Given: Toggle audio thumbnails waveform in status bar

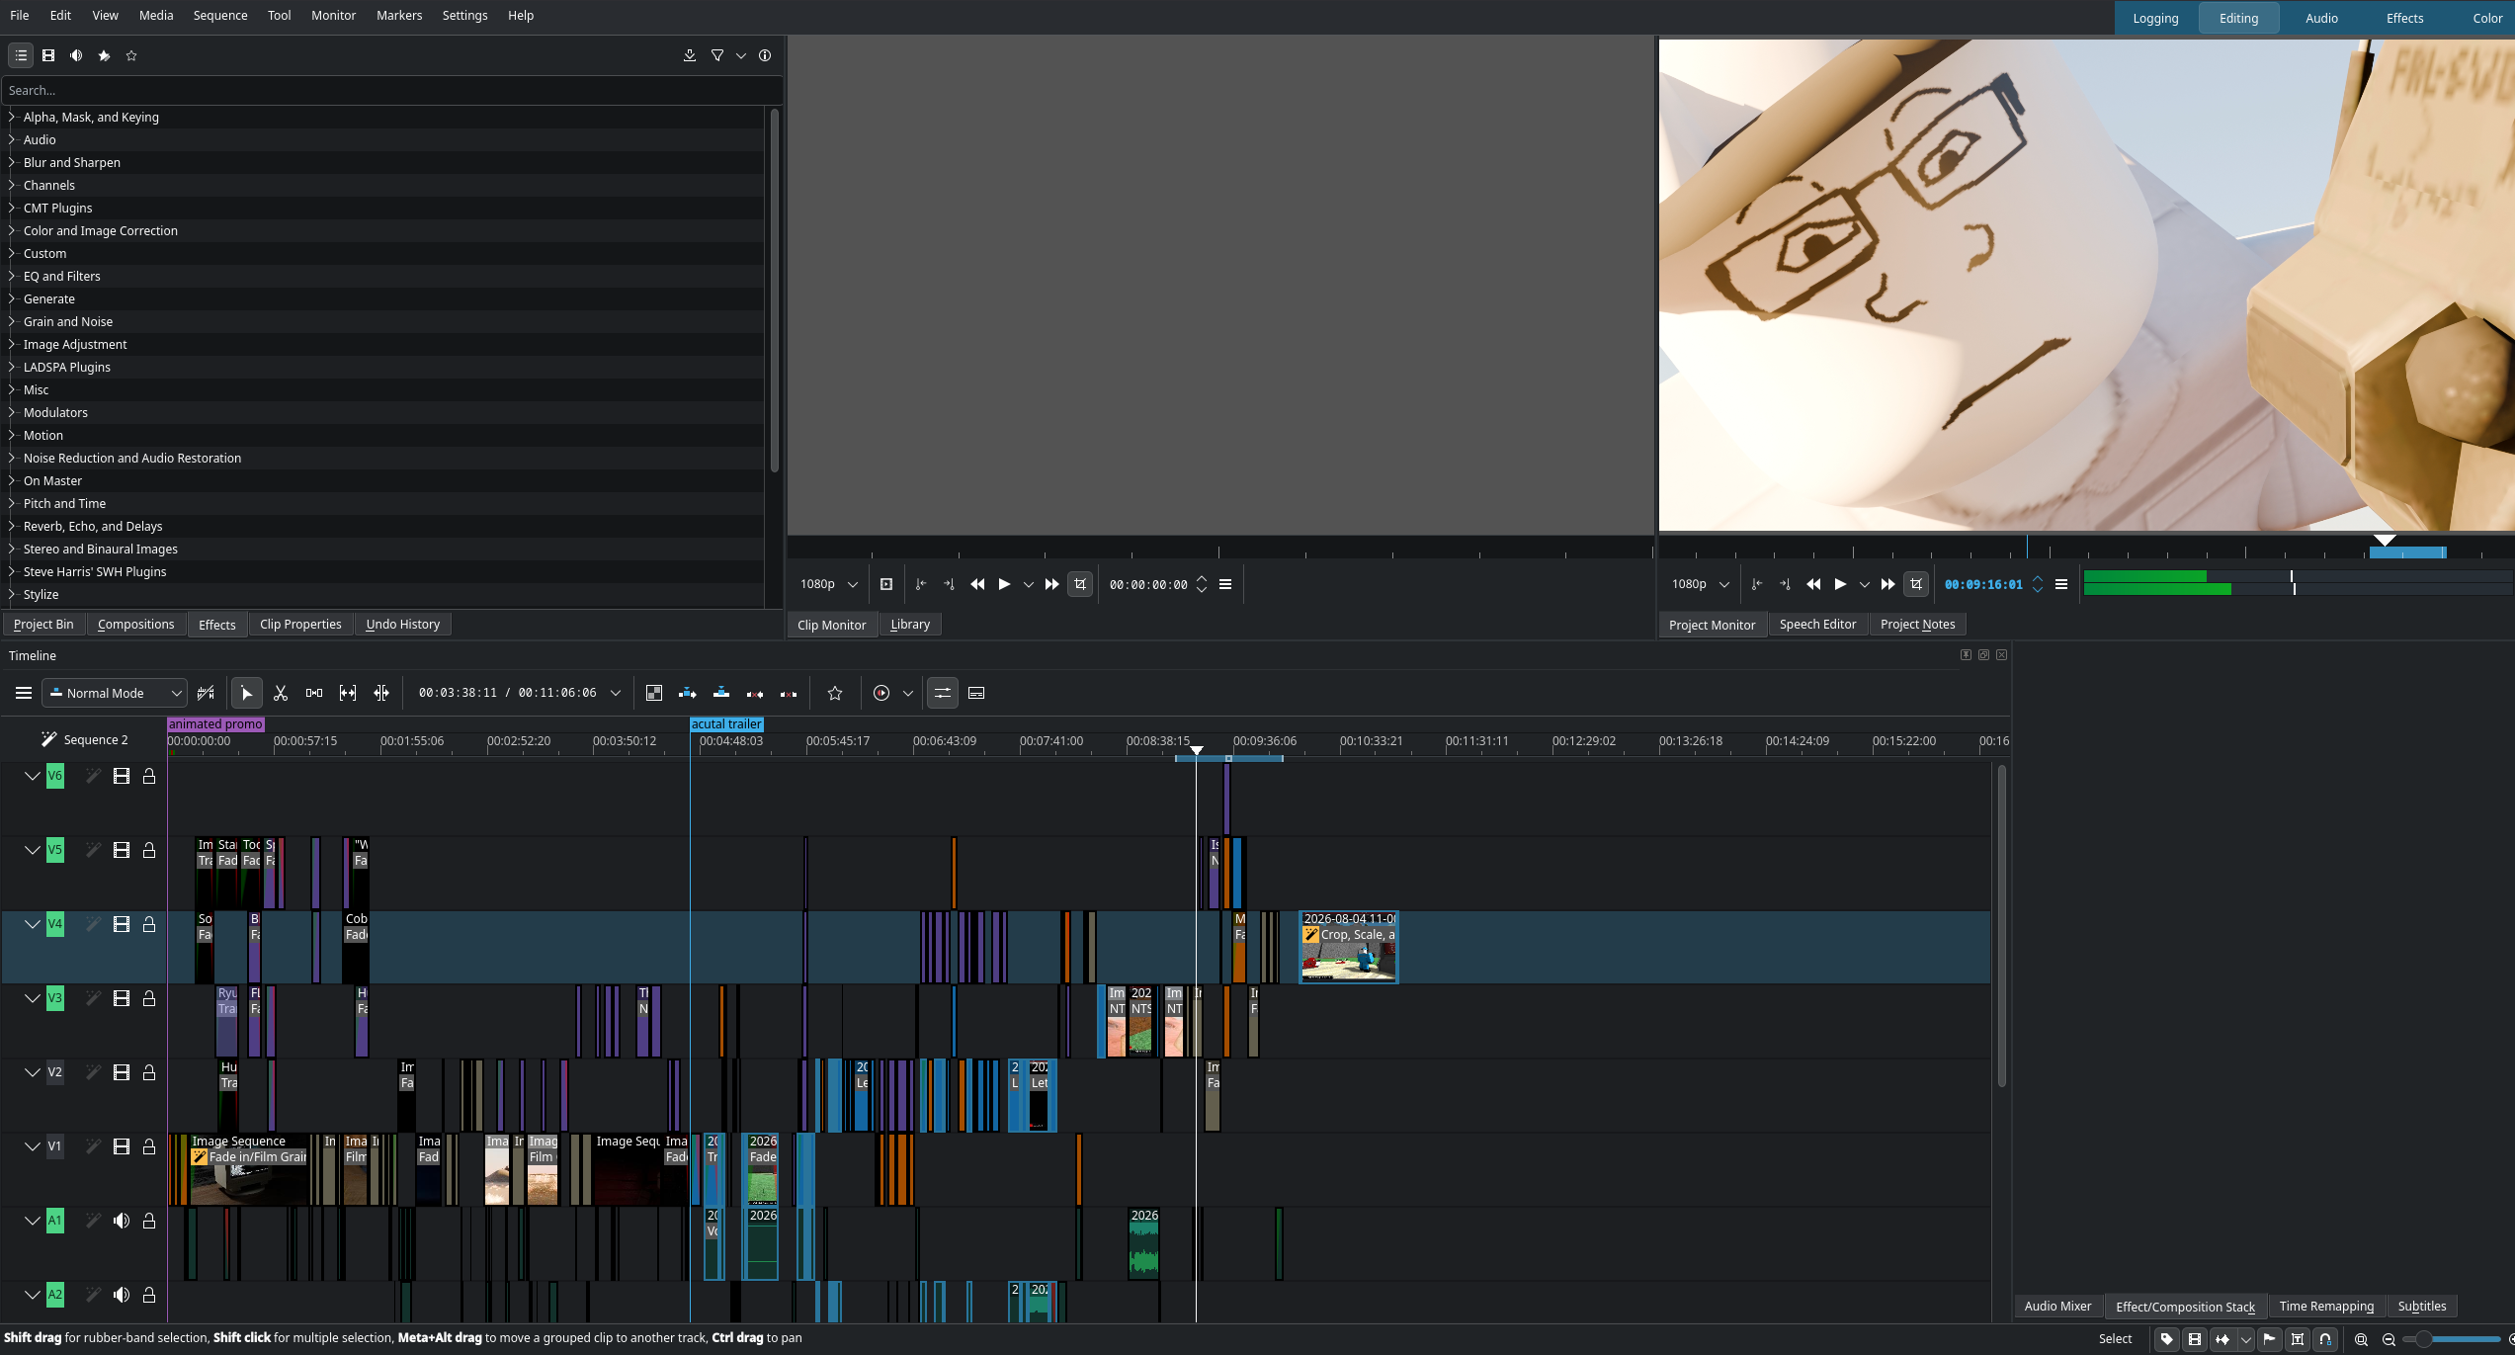Looking at the screenshot, I should (2222, 1340).
